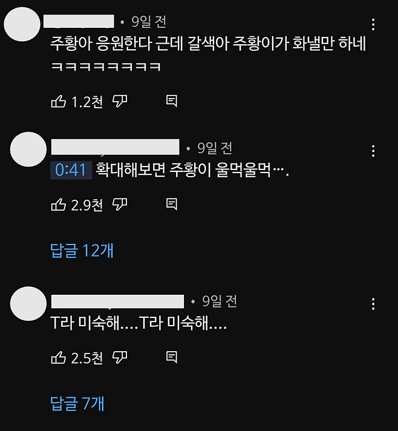Dislike the 'T라 미숙해' comment

(120, 358)
